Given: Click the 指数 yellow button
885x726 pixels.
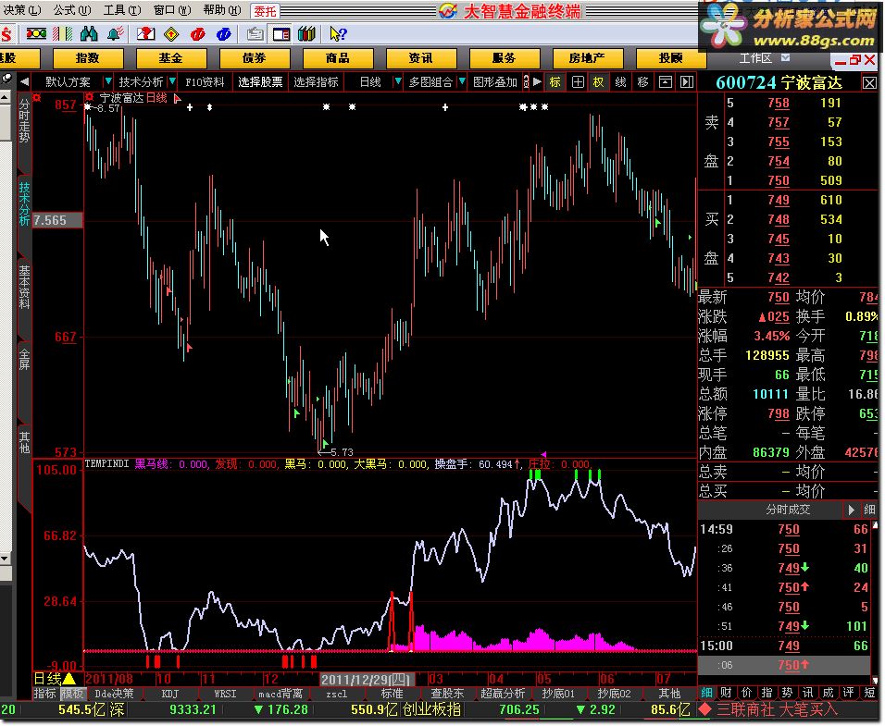Looking at the screenshot, I should tap(88, 58).
